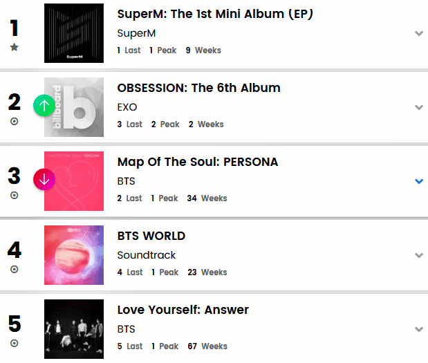Expand the BTS WORLD chart entry
Screen dimensions: 428x363
(418, 255)
